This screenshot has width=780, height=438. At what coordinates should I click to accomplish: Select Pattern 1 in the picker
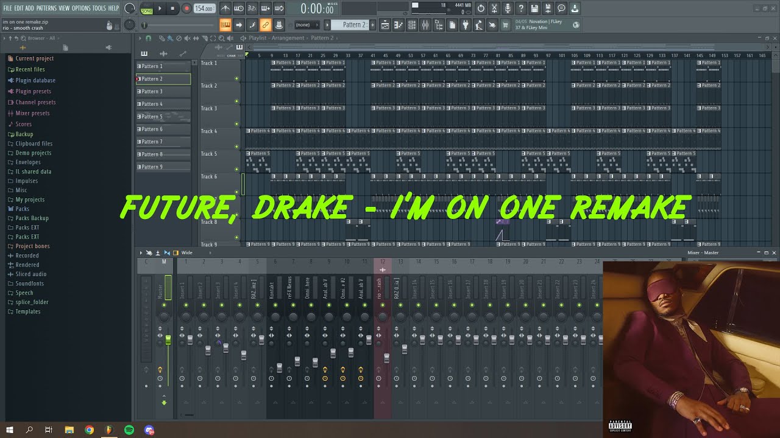(163, 66)
